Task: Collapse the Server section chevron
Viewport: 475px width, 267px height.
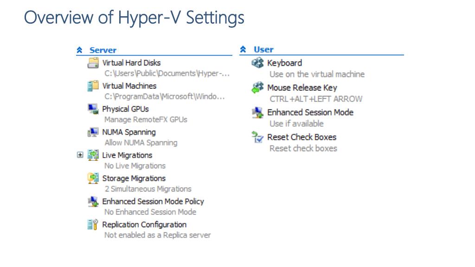Action: tap(79, 50)
